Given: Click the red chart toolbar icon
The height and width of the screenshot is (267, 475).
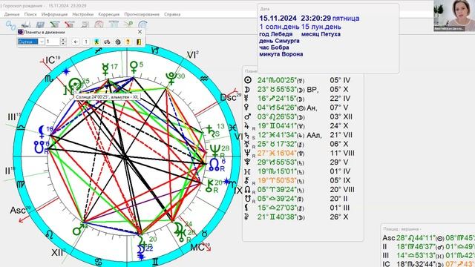Looking at the screenshot, I should (x=69, y=24).
